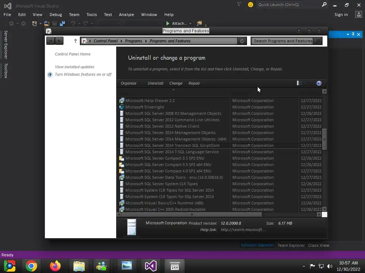
Task: Click the Find in Files icon in Visual Studio toolbar
Action: coord(199,23)
